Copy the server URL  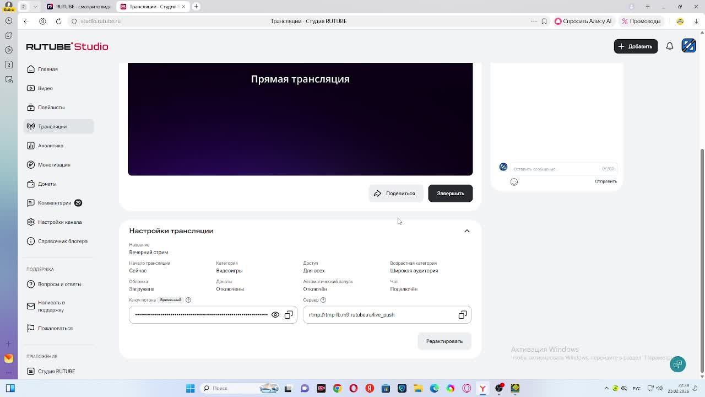(x=463, y=315)
